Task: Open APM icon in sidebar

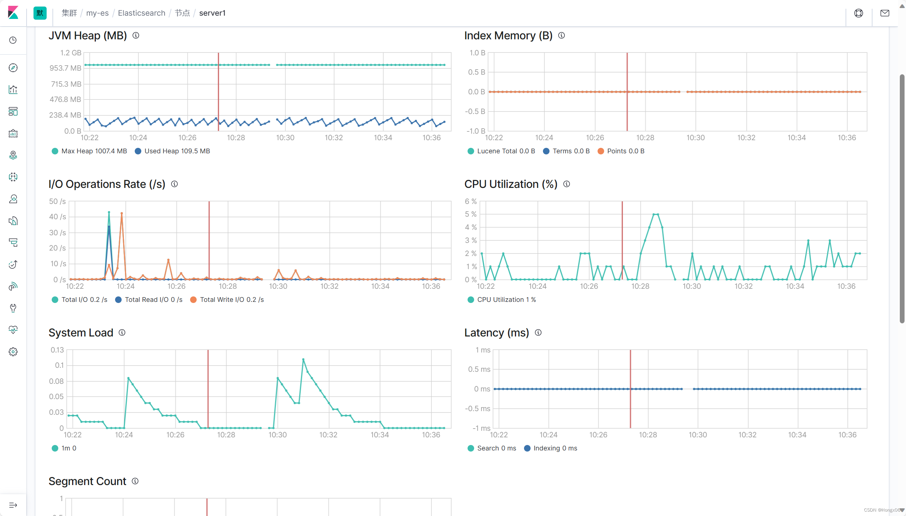Action: (x=13, y=243)
